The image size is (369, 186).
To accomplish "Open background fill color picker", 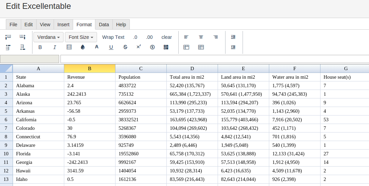I will click(83, 47).
